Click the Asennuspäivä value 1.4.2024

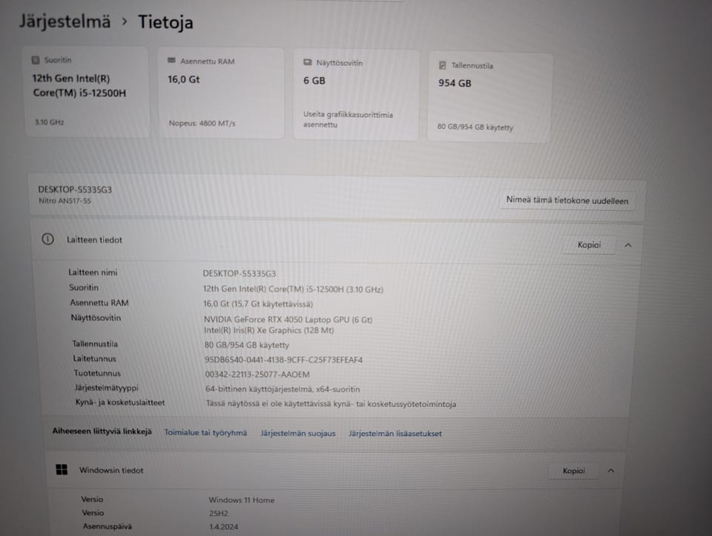pyautogui.click(x=223, y=526)
